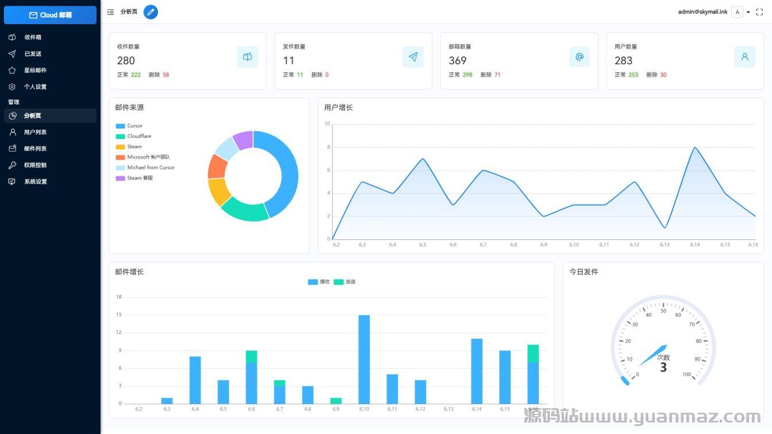Click the 6.10 bar in the 邮件增长 chart

[x=364, y=359]
